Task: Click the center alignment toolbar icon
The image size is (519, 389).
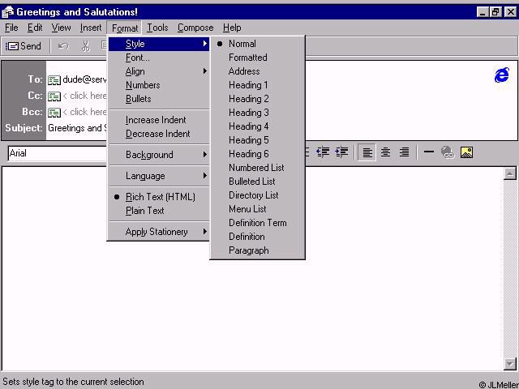Action: tap(386, 152)
